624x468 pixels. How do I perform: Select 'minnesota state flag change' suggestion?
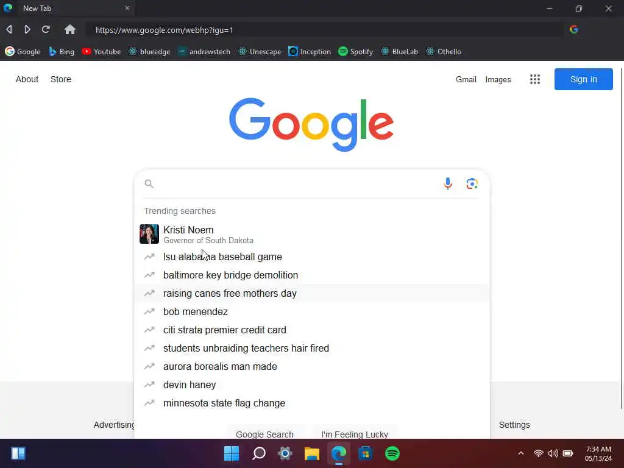(x=312, y=403)
